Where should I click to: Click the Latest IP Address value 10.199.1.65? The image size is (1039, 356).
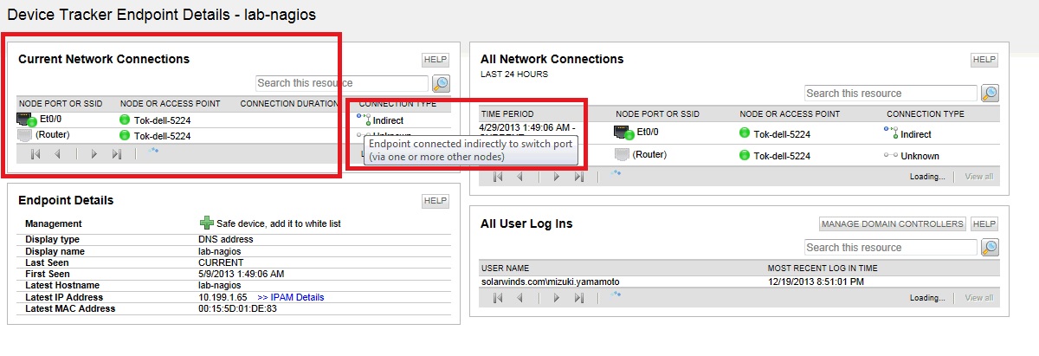click(223, 297)
